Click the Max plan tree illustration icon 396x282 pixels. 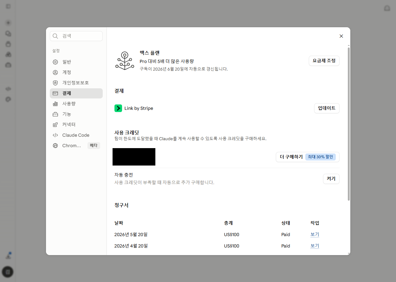(125, 61)
